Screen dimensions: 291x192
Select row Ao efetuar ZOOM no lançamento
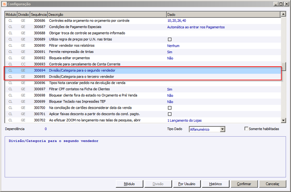click(143, 120)
